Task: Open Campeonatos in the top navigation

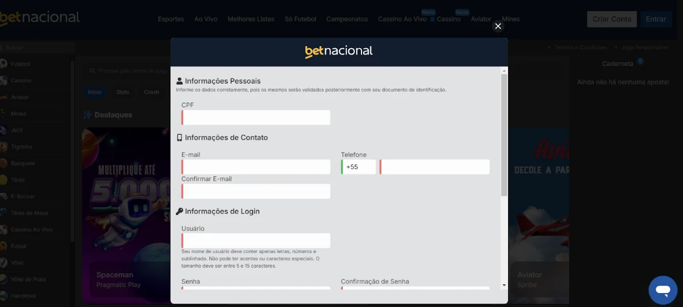Action: pyautogui.click(x=347, y=19)
